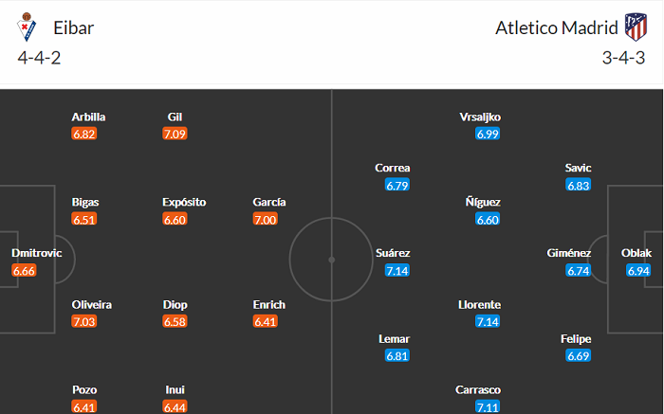
Task: Click the Eibar club crest icon
Action: [25, 28]
